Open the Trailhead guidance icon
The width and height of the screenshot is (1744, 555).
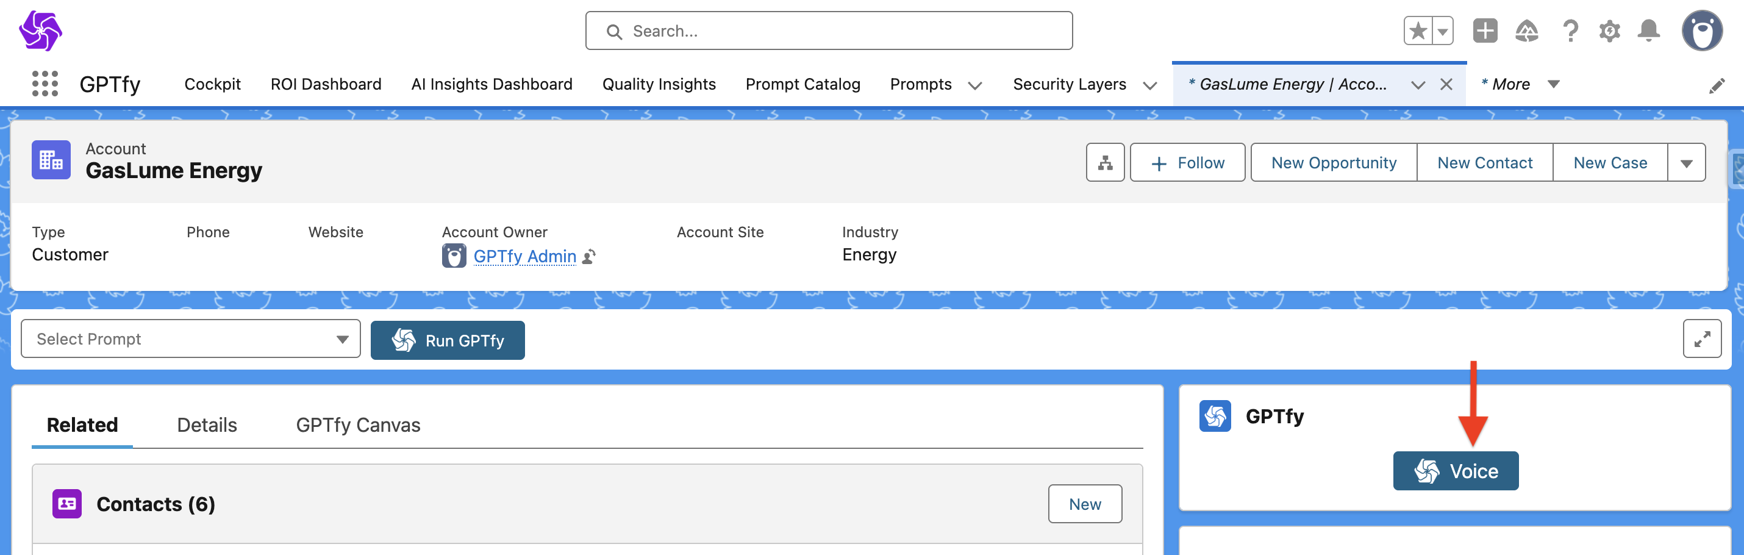tap(1527, 31)
